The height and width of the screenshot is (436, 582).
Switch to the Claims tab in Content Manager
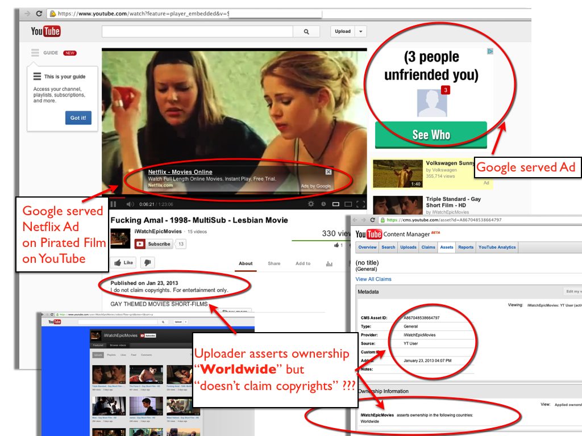click(428, 248)
